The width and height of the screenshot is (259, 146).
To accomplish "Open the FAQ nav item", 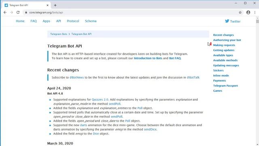I will 34,21.
